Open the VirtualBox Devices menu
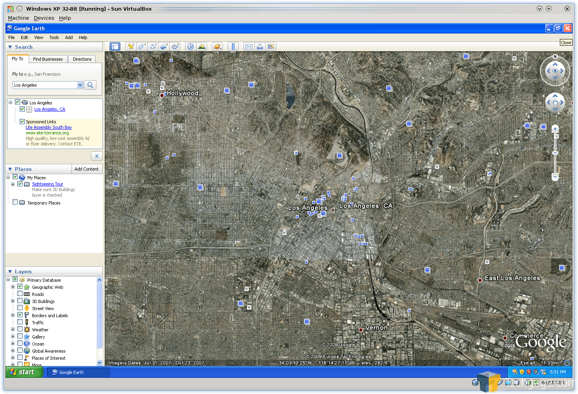This screenshot has height=394, width=578. 44,18
